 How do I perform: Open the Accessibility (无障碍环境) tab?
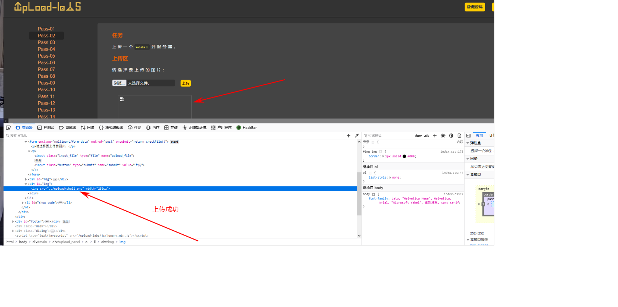[x=195, y=128]
